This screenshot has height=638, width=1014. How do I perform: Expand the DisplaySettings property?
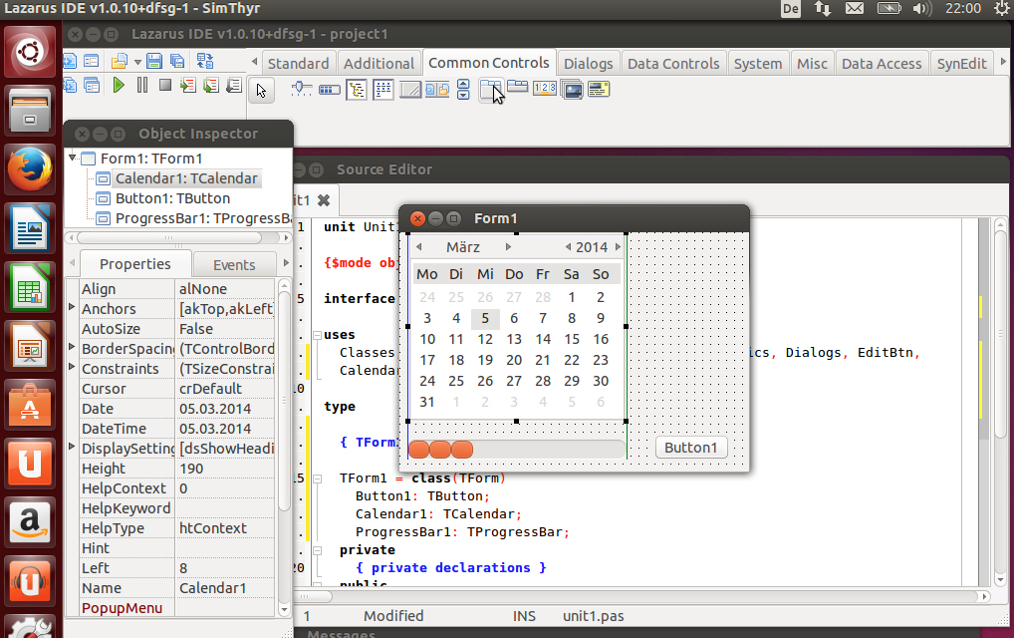pos(72,447)
